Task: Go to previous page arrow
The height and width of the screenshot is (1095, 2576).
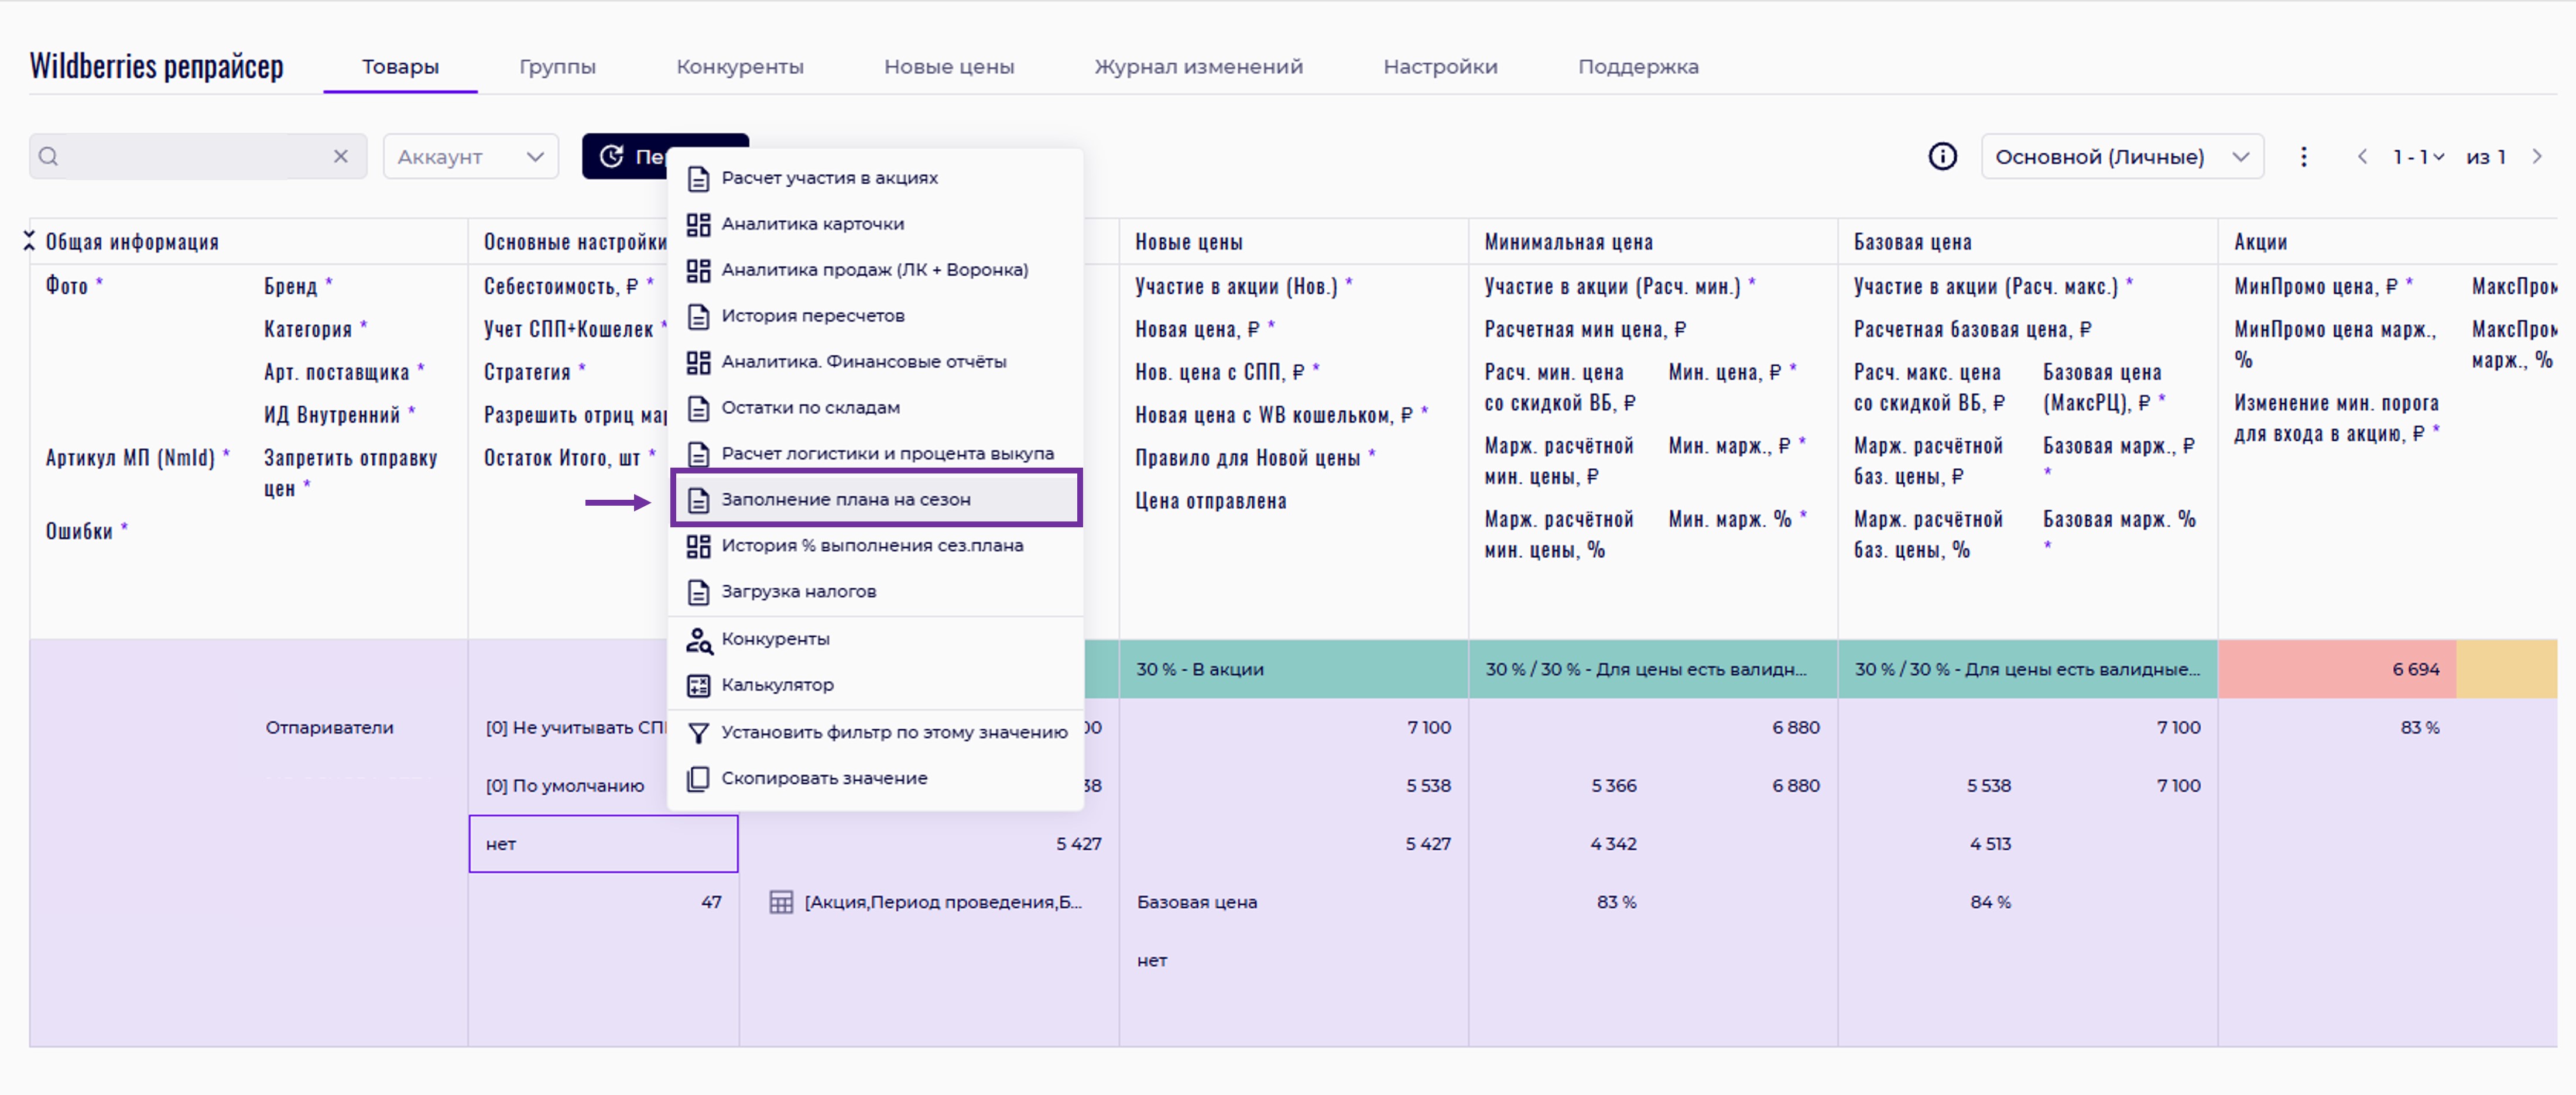Action: pyautogui.click(x=2362, y=156)
